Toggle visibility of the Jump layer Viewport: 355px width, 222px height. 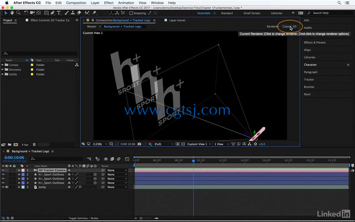point(3,187)
